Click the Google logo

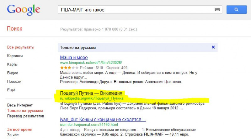[24, 10]
